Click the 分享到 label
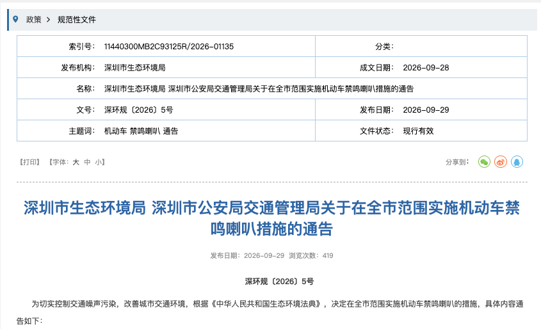Screen dimensions: 541x329 coord(457,162)
